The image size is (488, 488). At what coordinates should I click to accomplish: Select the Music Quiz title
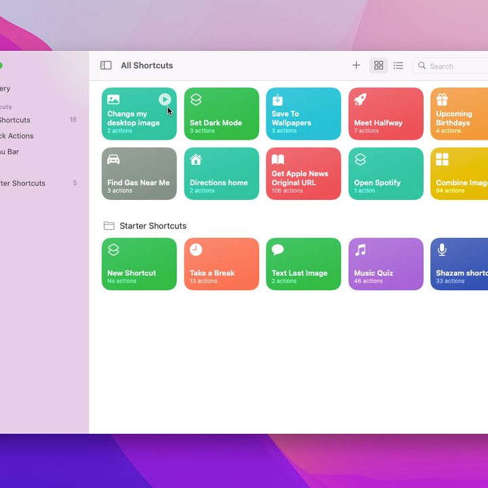coord(373,273)
